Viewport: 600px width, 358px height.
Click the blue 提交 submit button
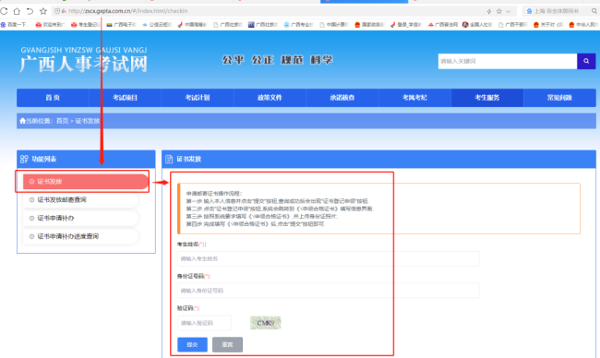pos(193,344)
